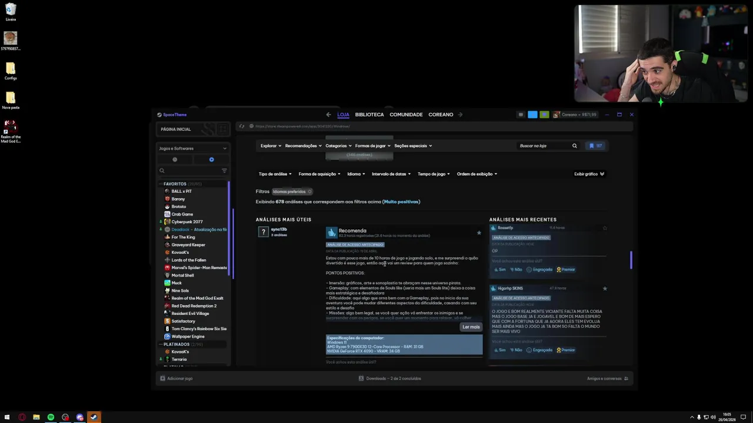Image resolution: width=753 pixels, height=423 pixels.
Task: Switch to the BIBLIOTECA tab
Action: (369, 115)
